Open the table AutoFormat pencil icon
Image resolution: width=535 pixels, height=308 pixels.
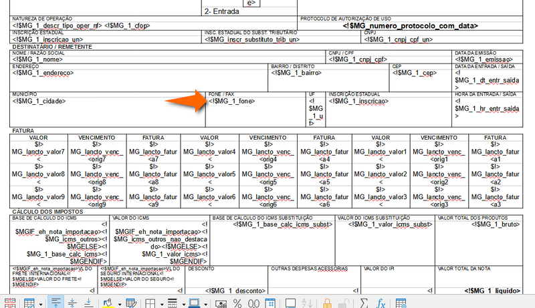[x=131, y=303]
